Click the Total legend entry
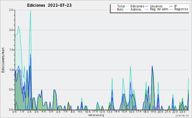Viewport: 192px width, 118px height. 118,6
